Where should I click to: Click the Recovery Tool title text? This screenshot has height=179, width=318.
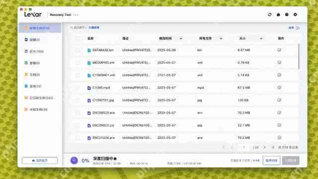60,14
